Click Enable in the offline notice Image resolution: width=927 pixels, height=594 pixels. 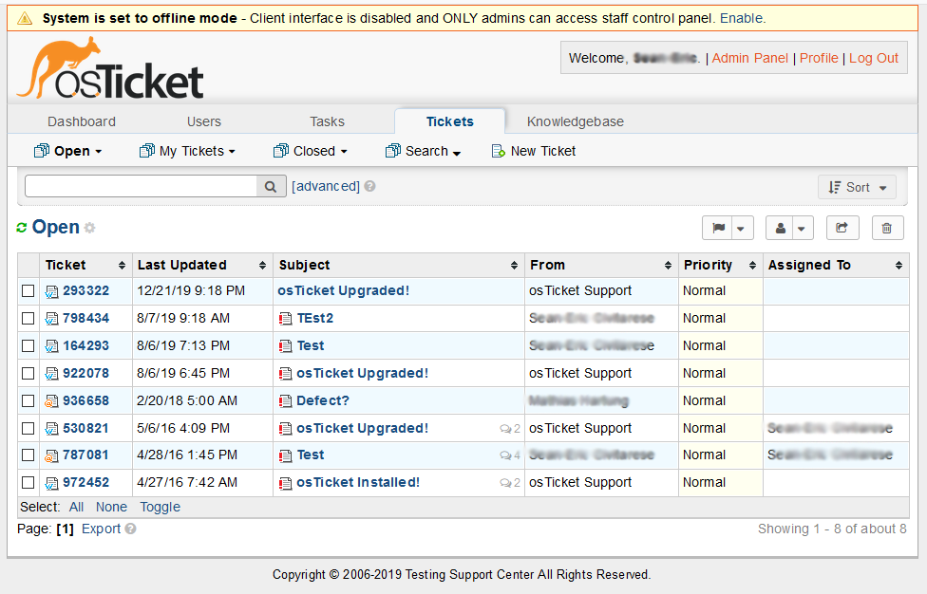(742, 18)
